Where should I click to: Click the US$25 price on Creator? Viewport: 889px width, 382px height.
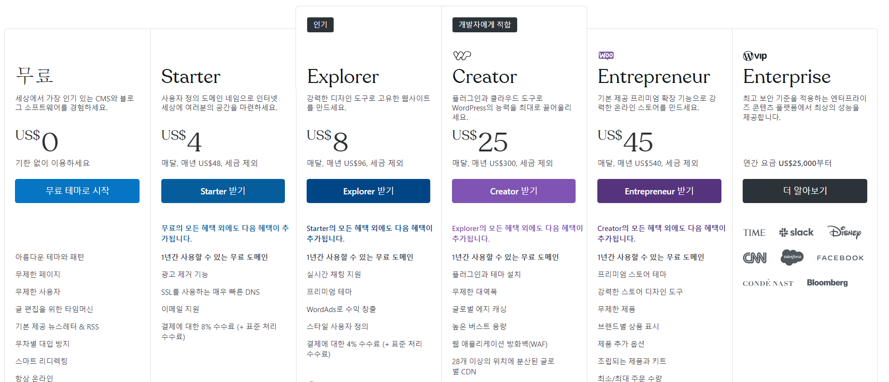pyautogui.click(x=480, y=141)
